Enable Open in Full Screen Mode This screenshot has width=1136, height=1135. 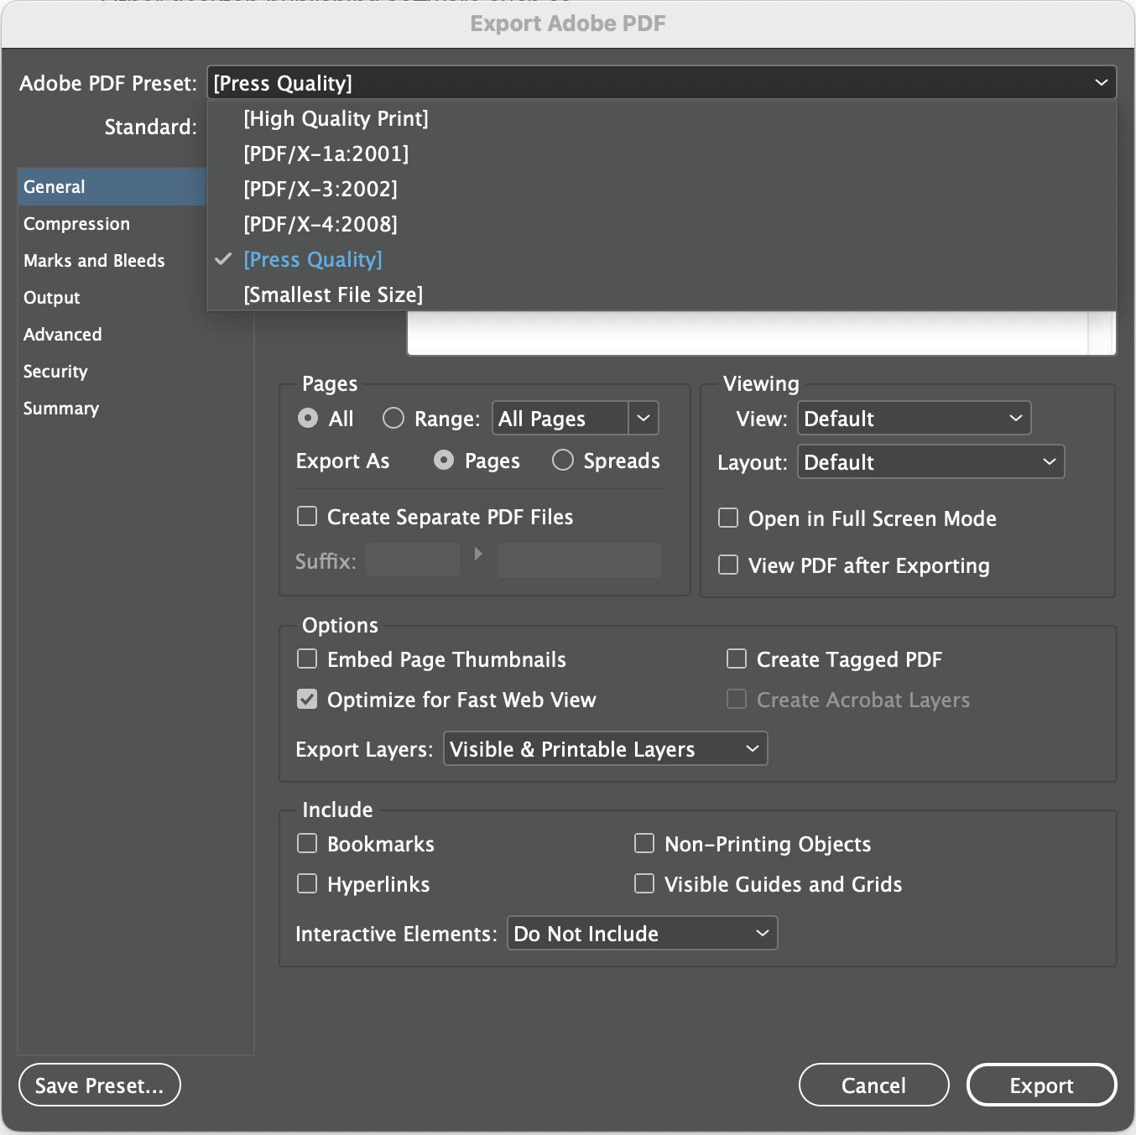728,518
